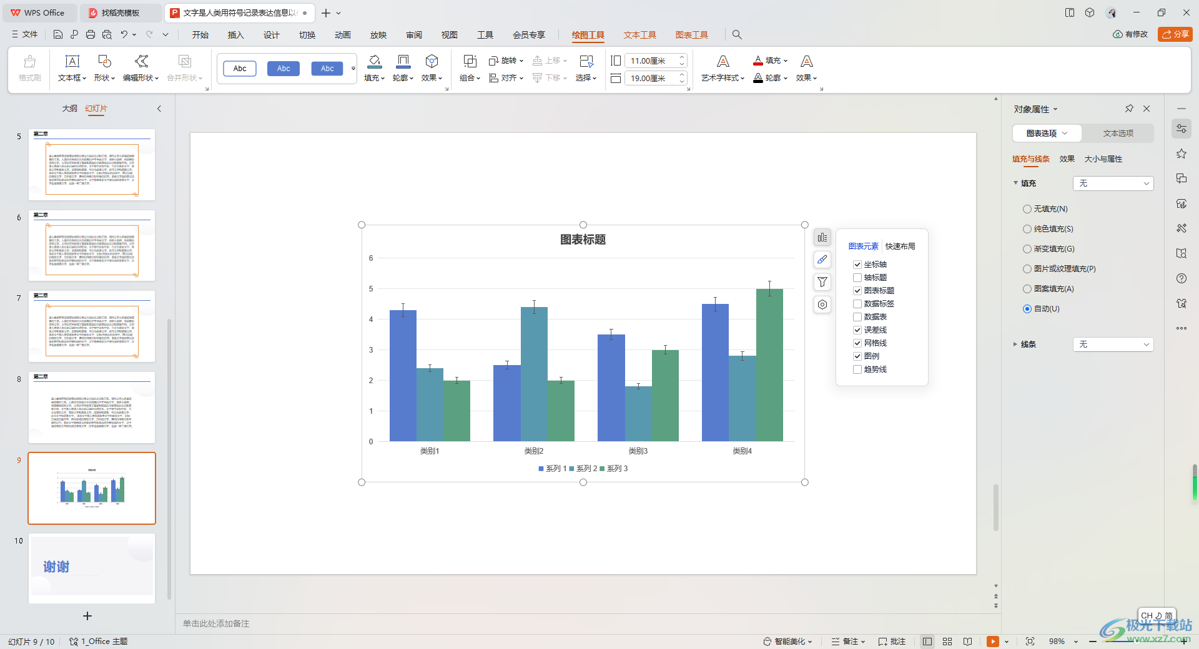The image size is (1199, 649).
Task: Uncheck the 误差线 checkbox
Action: [857, 330]
